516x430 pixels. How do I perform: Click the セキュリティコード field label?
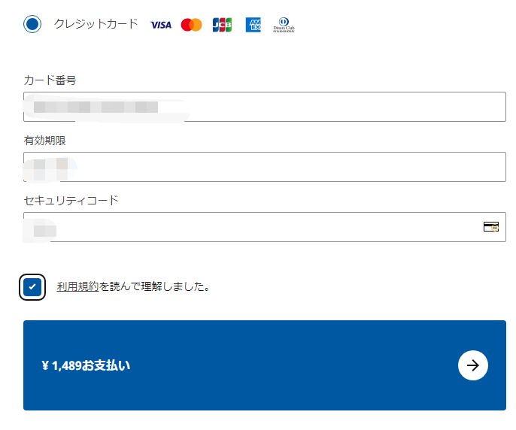click(x=71, y=201)
